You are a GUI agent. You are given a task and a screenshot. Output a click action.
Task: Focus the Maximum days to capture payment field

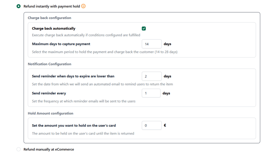152,44
